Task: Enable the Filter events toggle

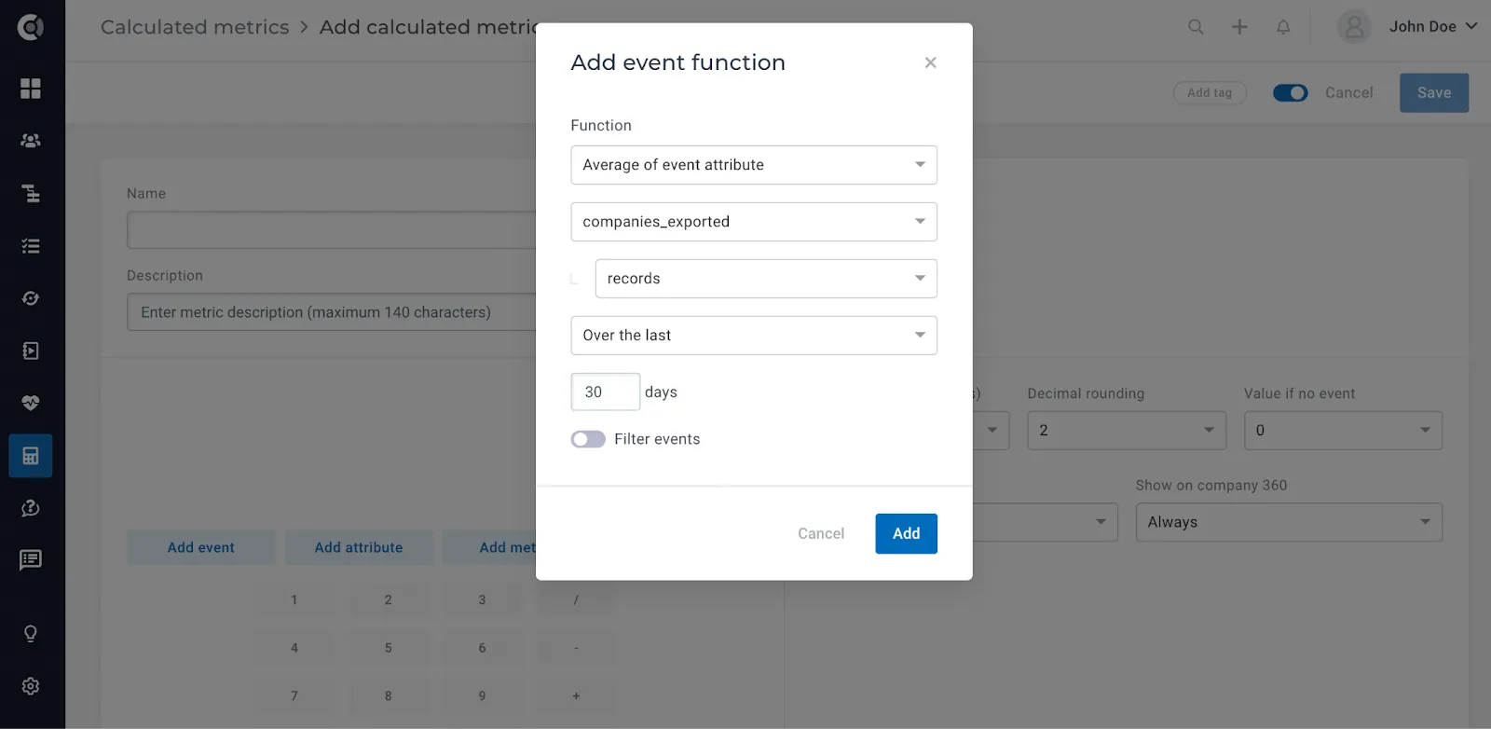Action: click(x=588, y=439)
